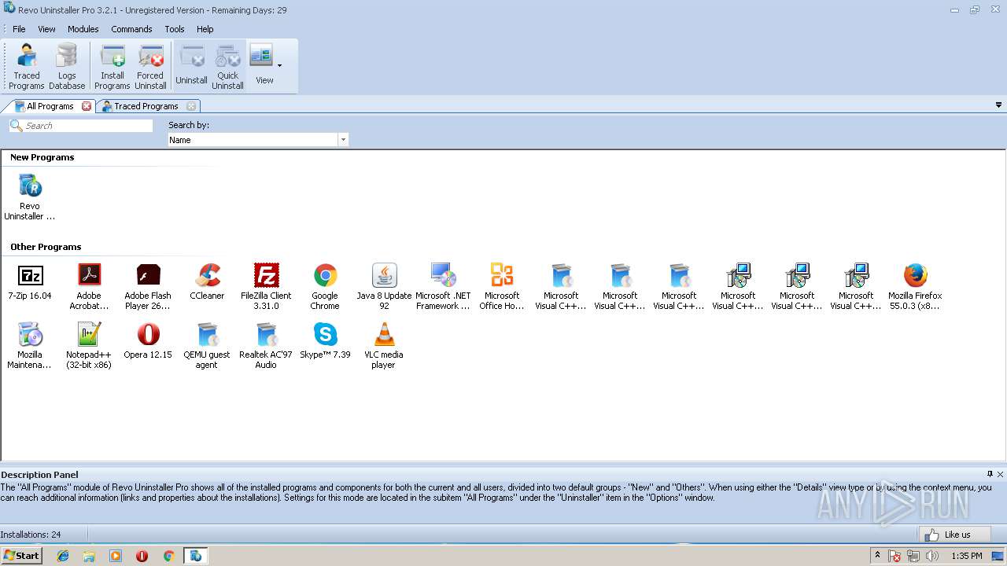
Task: Select the Skype 7.39 program
Action: pos(325,340)
